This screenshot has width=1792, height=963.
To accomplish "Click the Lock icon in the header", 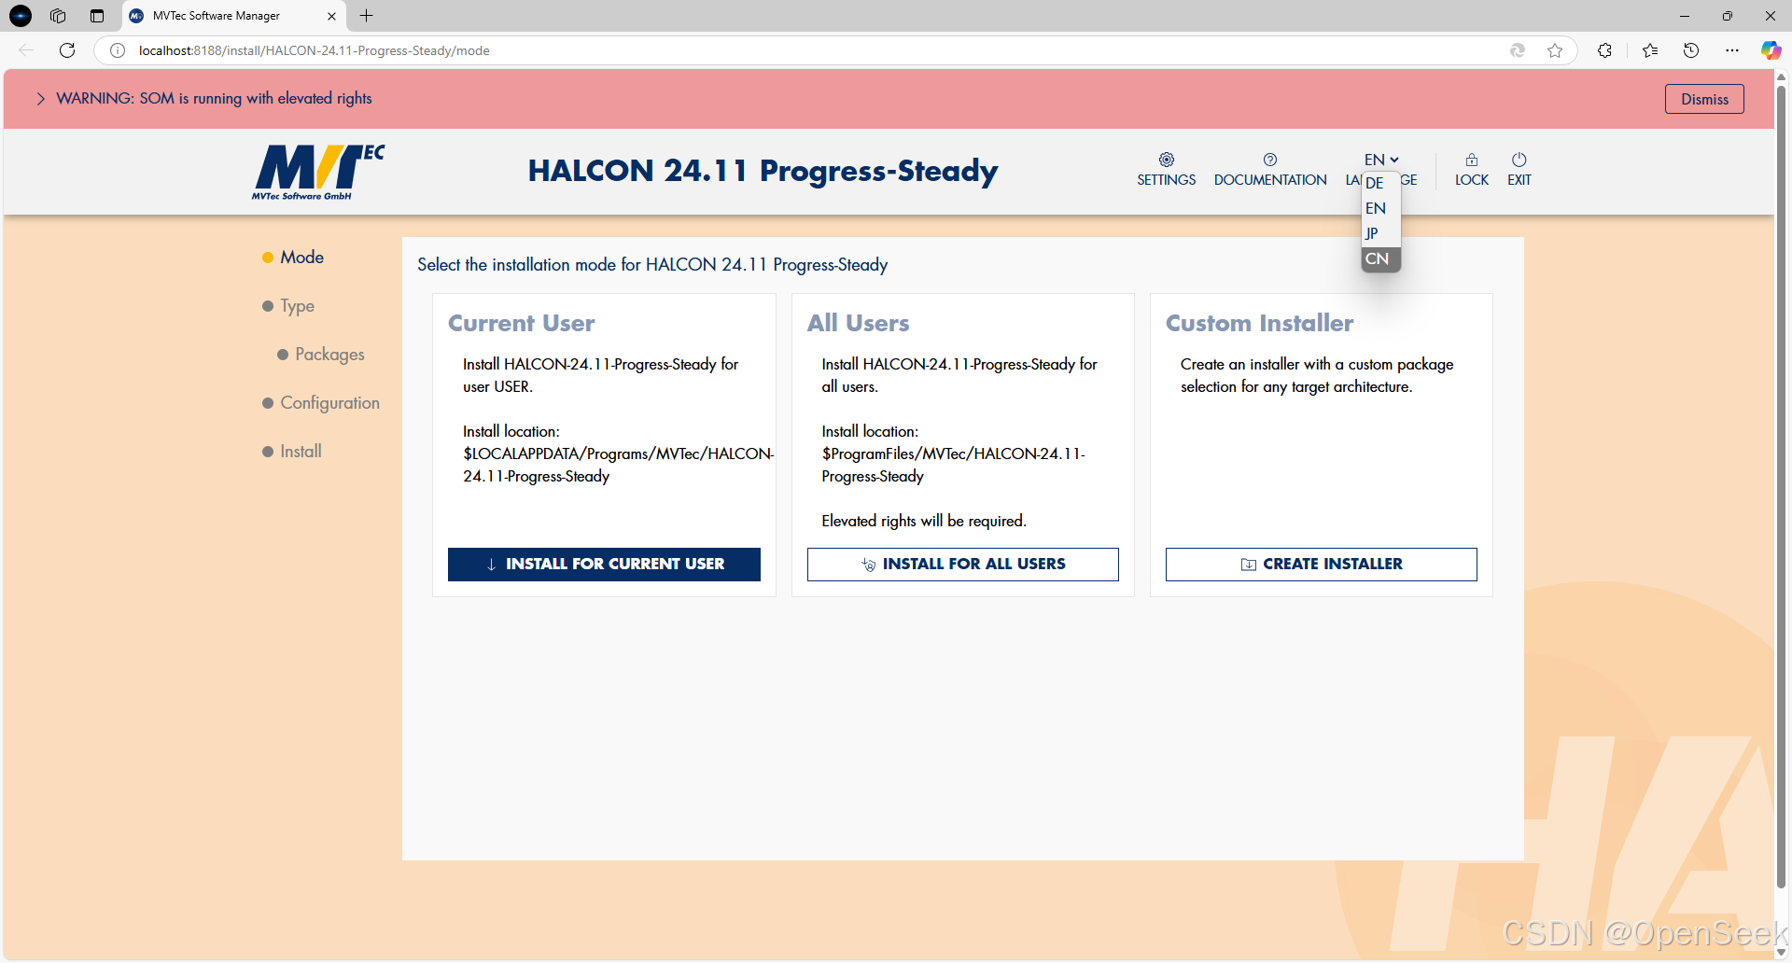I will pyautogui.click(x=1470, y=168).
